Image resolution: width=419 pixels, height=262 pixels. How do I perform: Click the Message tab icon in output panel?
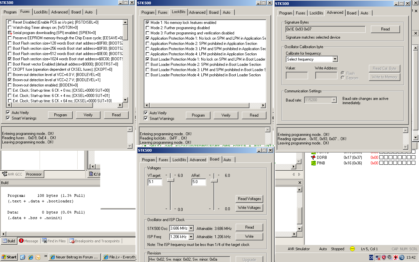tap(21, 241)
